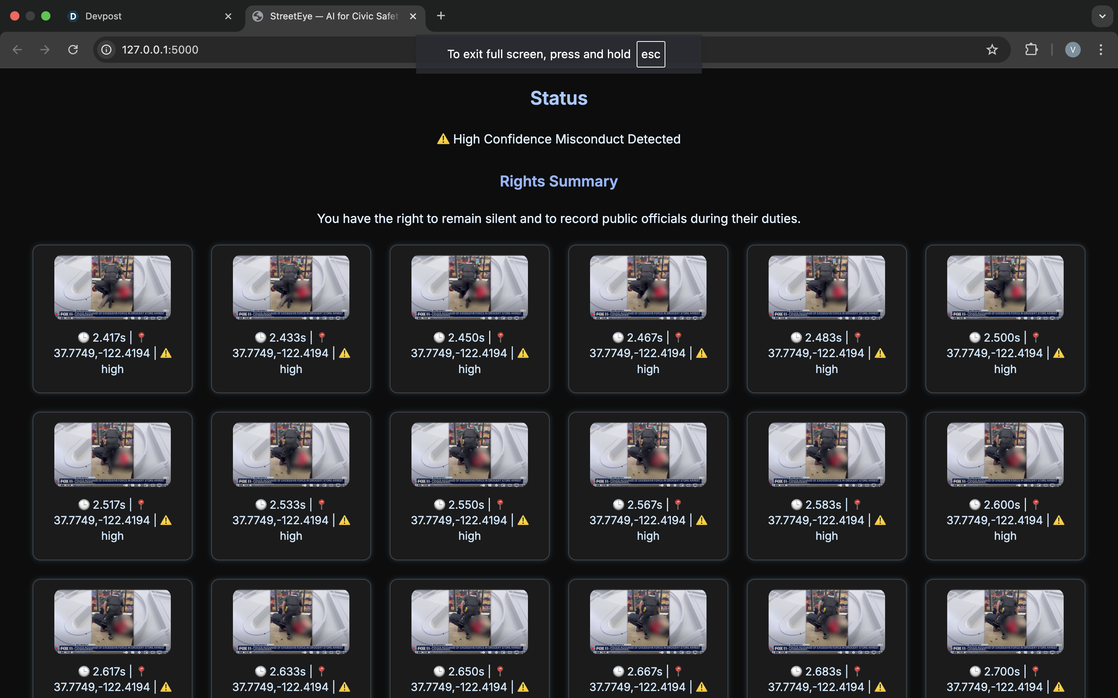Open the Extensions puzzle icon

point(1031,49)
